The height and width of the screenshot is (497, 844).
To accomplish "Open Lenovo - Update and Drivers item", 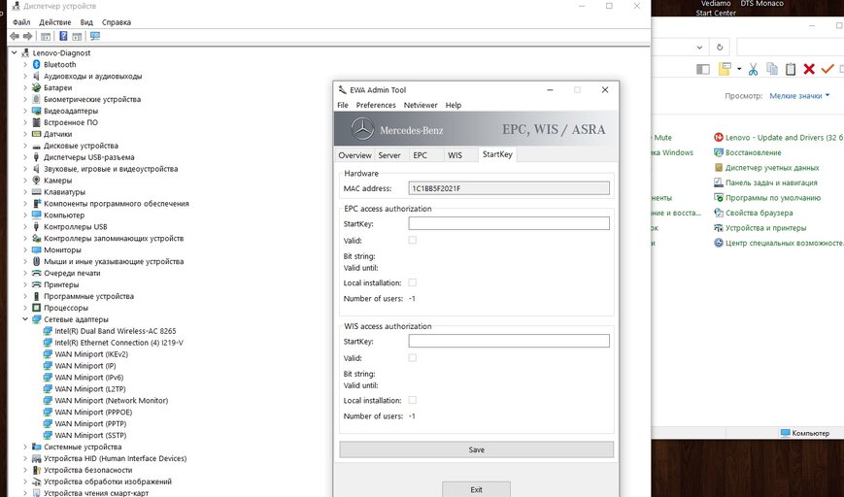I will coord(779,138).
